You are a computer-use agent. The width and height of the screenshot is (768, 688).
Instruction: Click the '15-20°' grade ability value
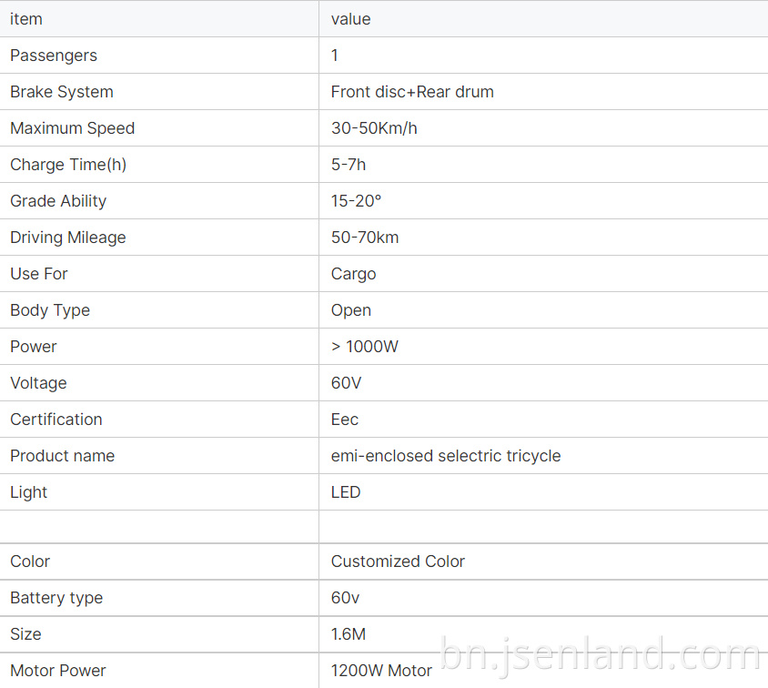[x=356, y=201]
